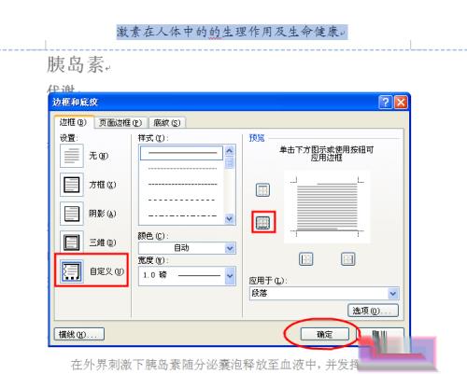This screenshot has width=467, height=374.
Task: Click the 自定义 (Custom) border setting icon
Action: pos(72,271)
